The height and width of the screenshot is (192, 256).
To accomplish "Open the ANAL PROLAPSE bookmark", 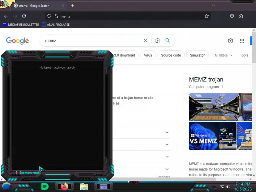I will pyautogui.click(x=56, y=25).
